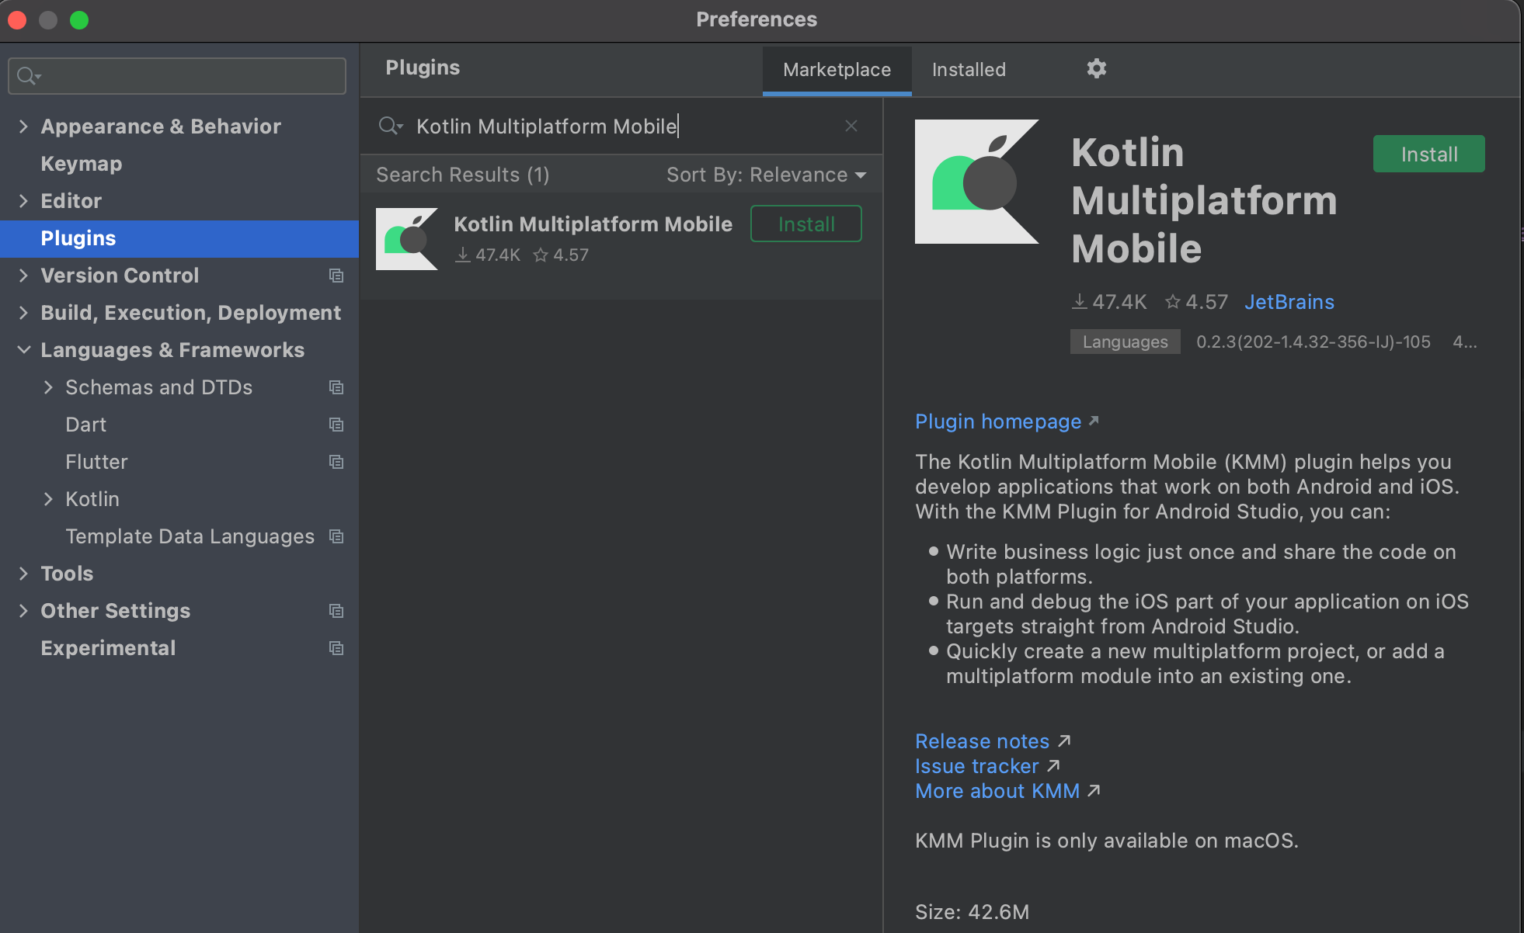
Task: Click the plugins settings gear icon
Action: click(x=1096, y=69)
